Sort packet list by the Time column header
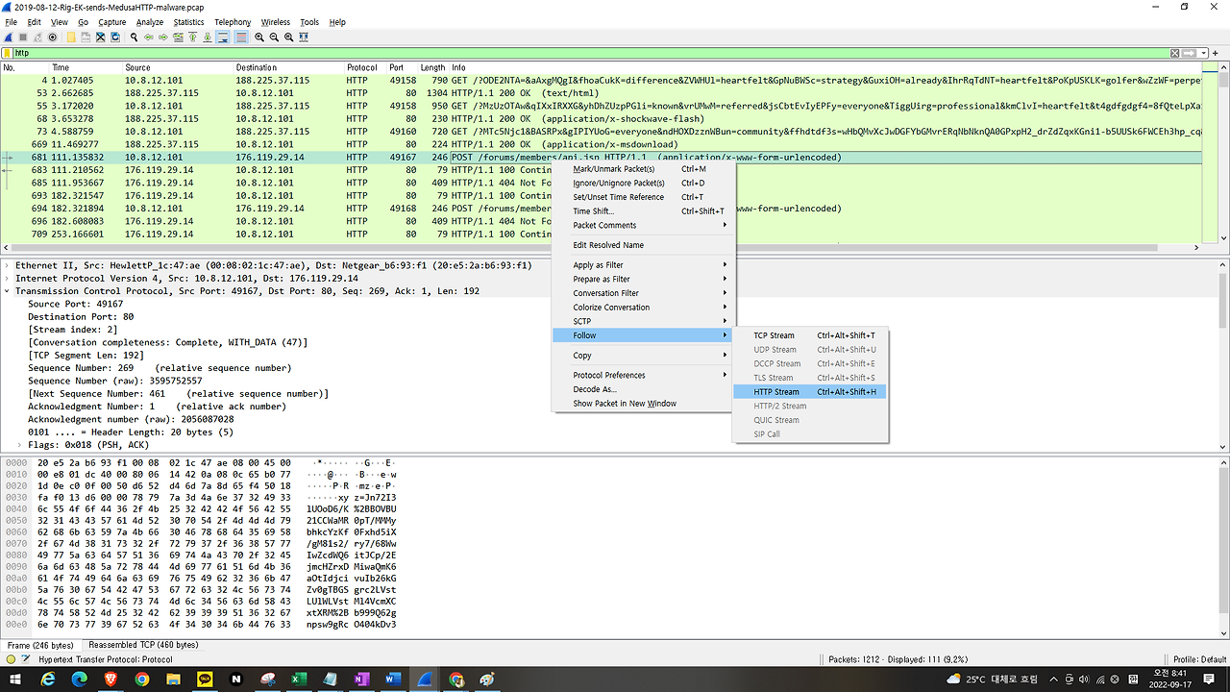This screenshot has height=692, width=1230. coord(86,67)
